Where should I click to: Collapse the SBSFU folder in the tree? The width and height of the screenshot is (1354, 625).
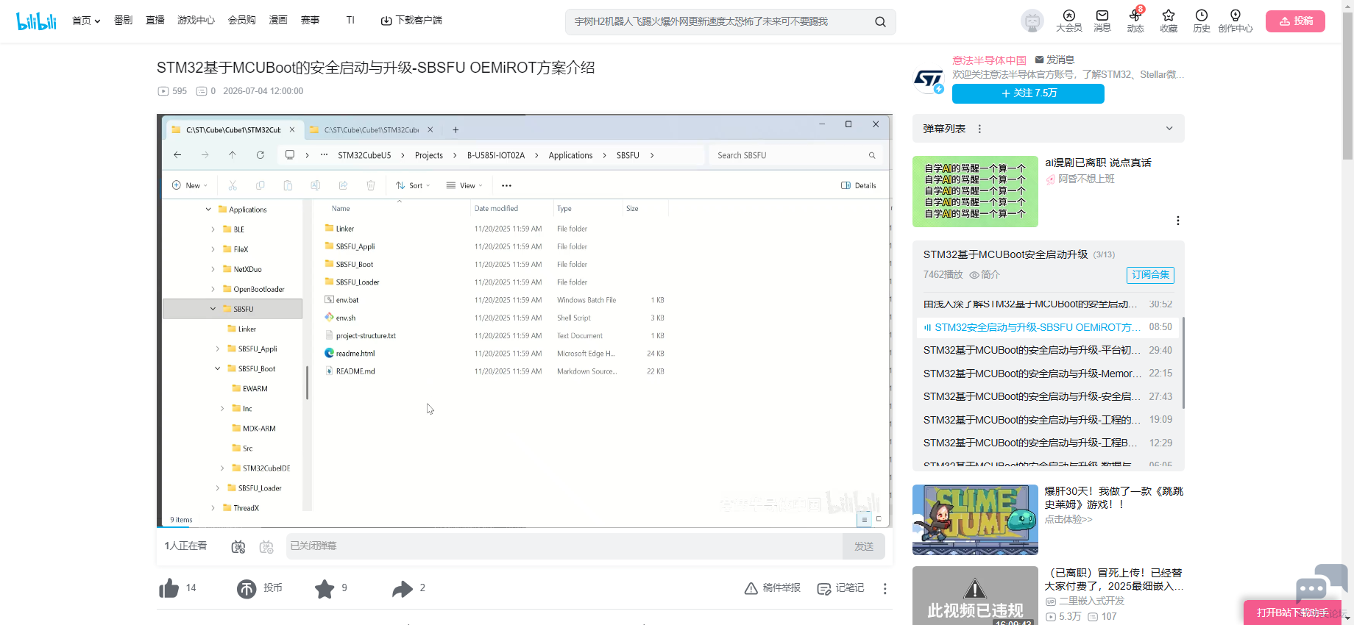click(213, 309)
